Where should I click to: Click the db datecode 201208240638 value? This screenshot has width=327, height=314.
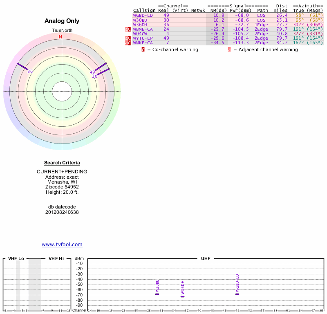62,212
